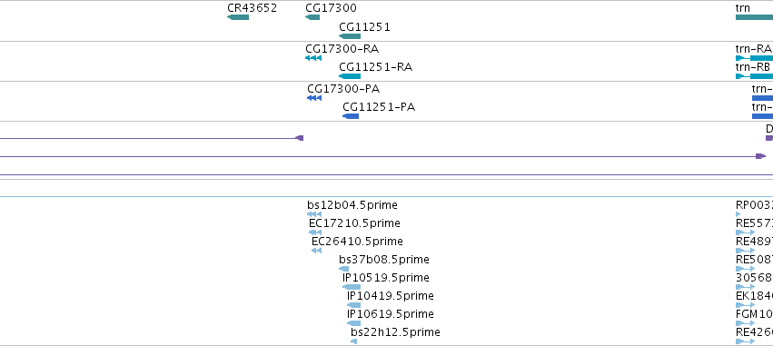Click the bs22h12.5prime EST glyph
The image size is (773, 346).
[353, 341]
